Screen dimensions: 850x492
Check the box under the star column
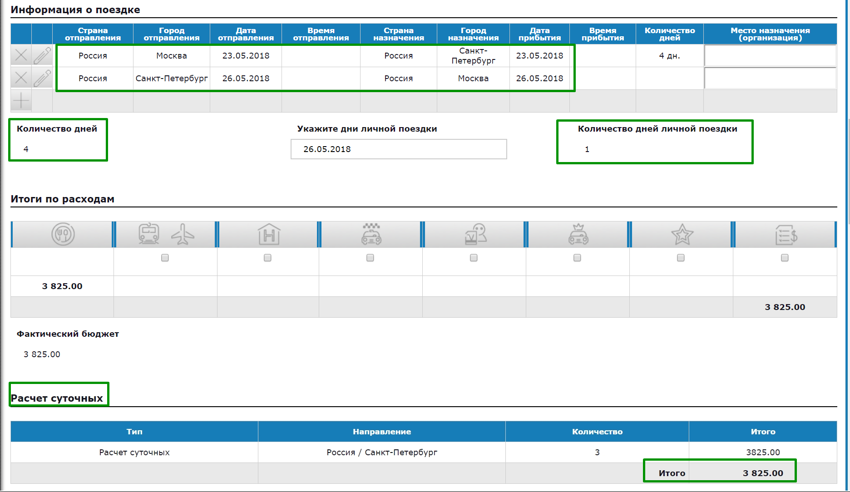(681, 258)
